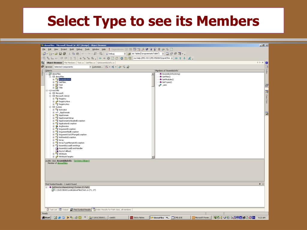Image resolution: width=307 pixels, height=230 pixels.
Task: Click the Find Symbol icon in Object Browser
Action: tap(128, 67)
